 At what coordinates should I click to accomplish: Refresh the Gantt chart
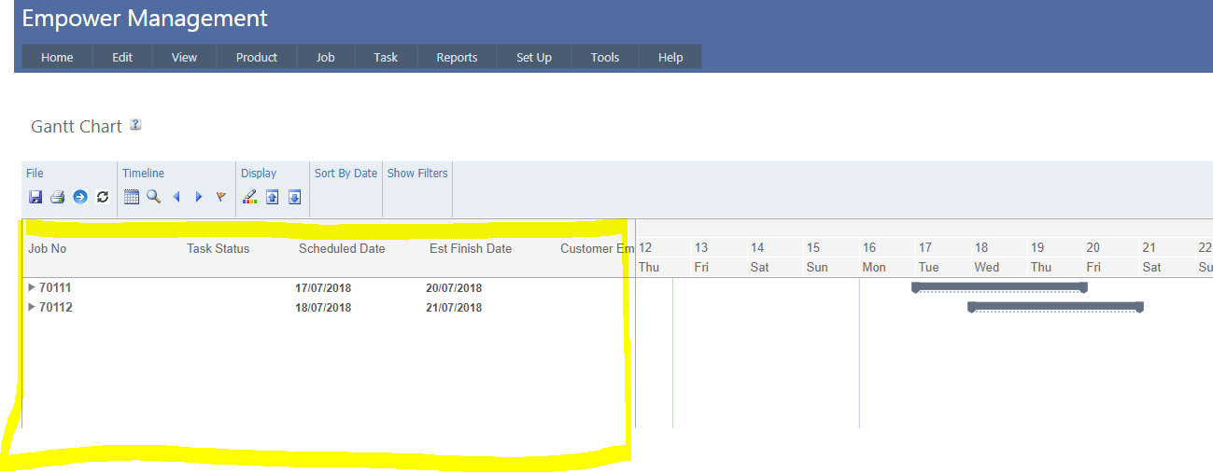(103, 197)
